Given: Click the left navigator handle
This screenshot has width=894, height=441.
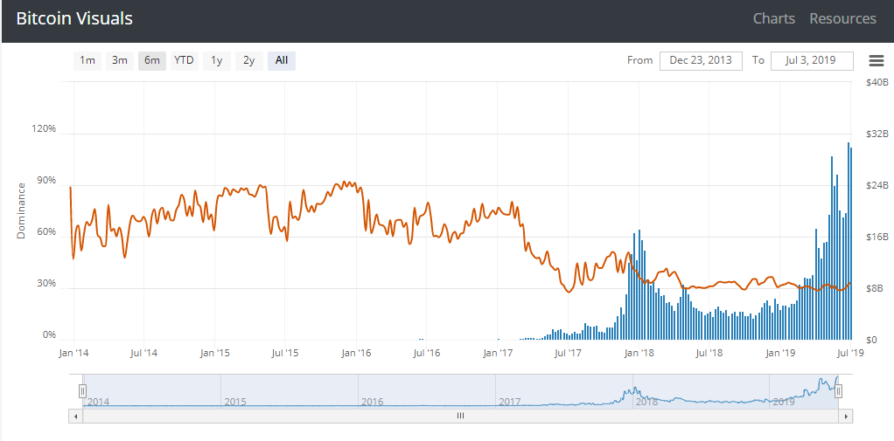Looking at the screenshot, I should (83, 391).
